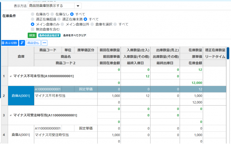
Task: Click the 出庫数量(その他) column header
Action: tap(165, 56)
